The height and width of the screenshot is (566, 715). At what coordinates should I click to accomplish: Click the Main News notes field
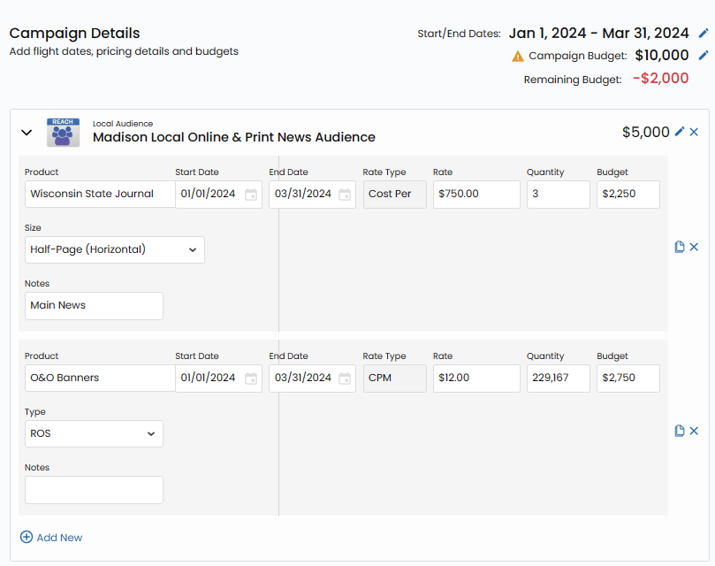coord(94,306)
